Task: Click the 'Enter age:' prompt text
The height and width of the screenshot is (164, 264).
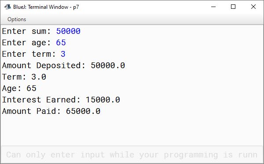Action: 26,43
